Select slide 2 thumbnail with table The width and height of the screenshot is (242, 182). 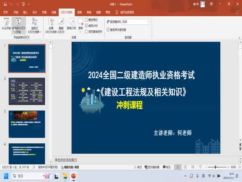[x=27, y=91]
